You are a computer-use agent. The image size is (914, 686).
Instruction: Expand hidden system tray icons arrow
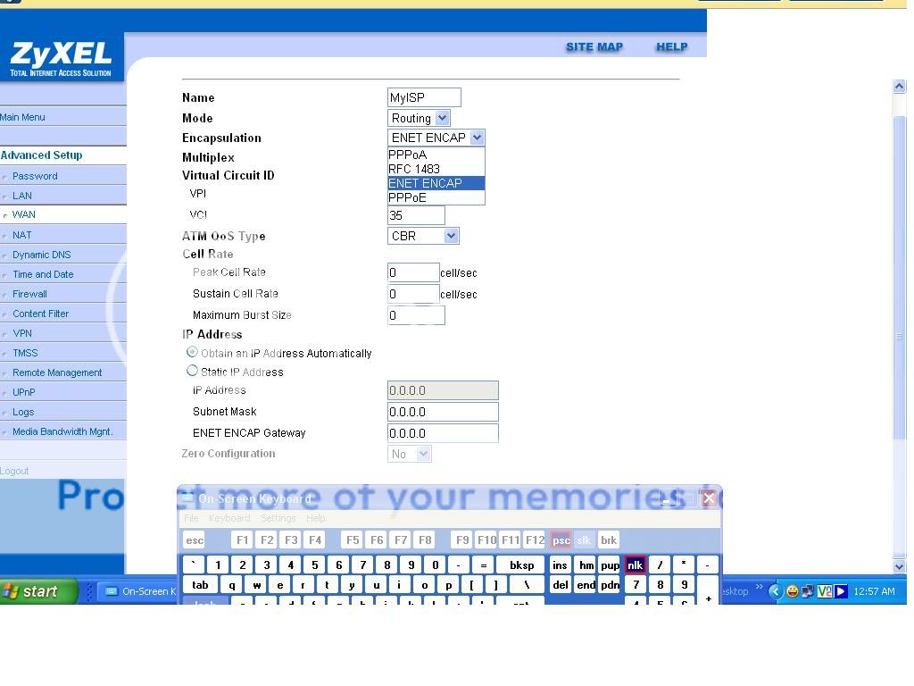click(775, 591)
